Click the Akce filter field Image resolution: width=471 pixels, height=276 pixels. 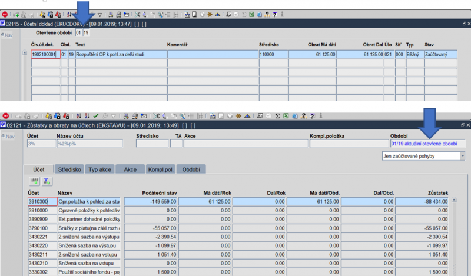pyautogui.click(x=246, y=144)
